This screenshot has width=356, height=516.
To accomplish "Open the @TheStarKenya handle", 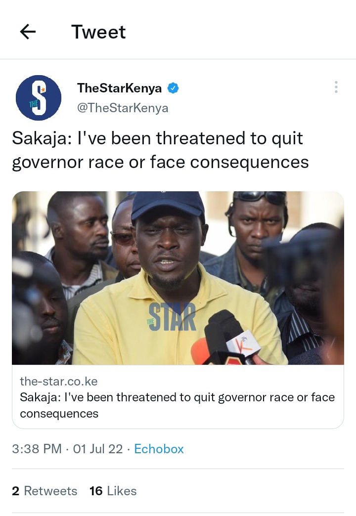I will click(x=123, y=108).
